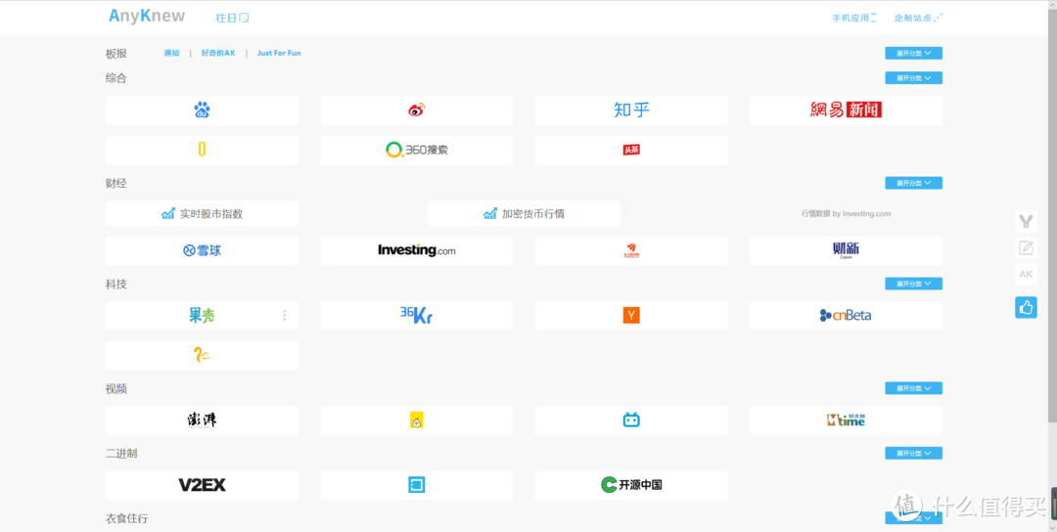Screen dimensions: 1057x532
Task: Click the AK button in right sidebar
Action: click(x=1026, y=274)
